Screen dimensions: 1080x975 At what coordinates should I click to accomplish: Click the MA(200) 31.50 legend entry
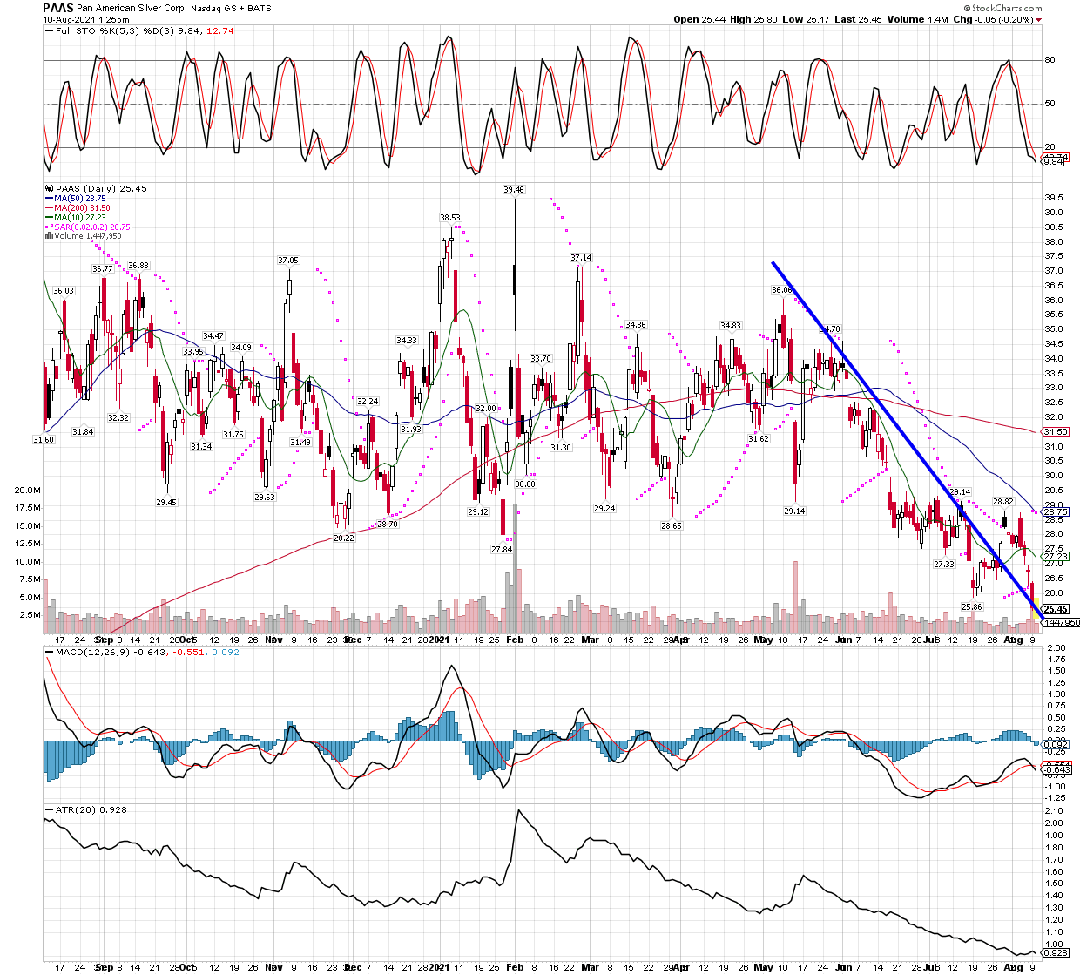[x=82, y=208]
